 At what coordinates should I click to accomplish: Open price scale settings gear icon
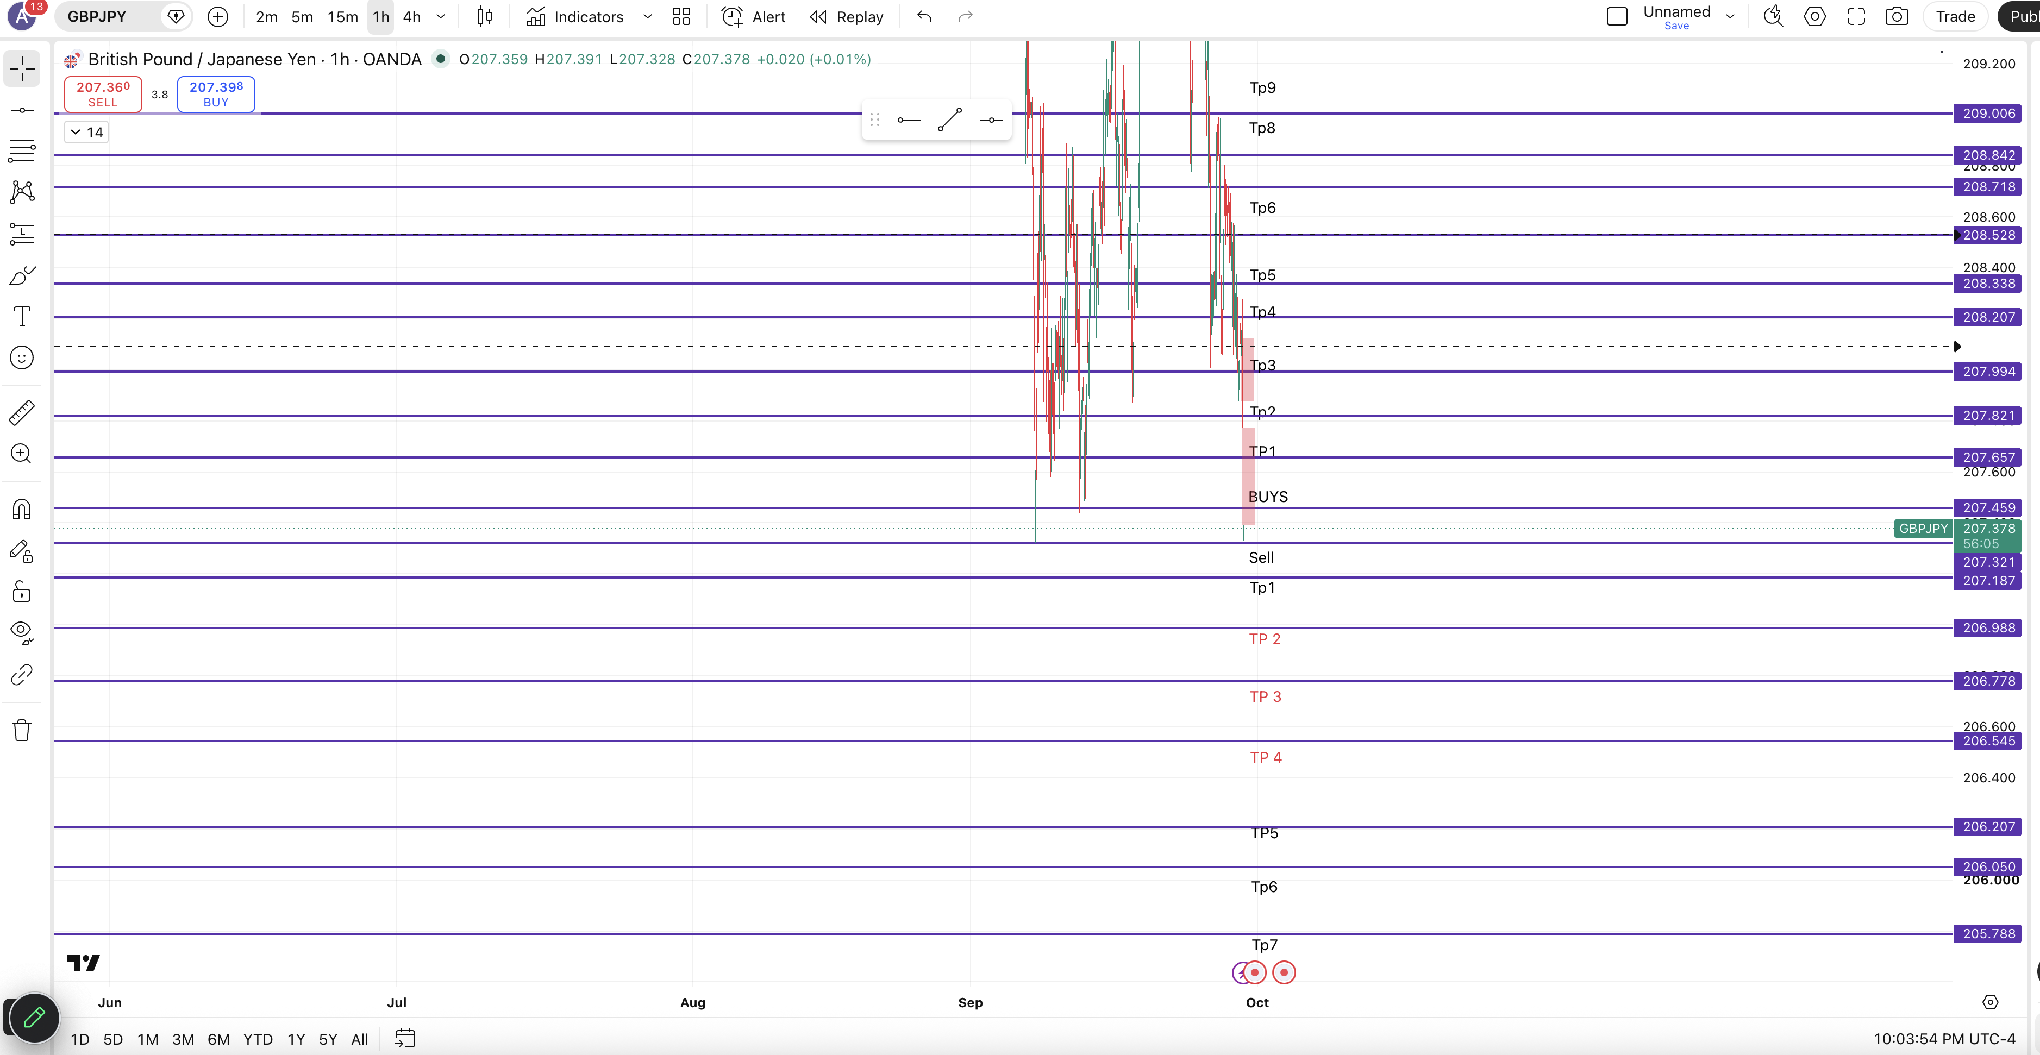pos(1990,1003)
